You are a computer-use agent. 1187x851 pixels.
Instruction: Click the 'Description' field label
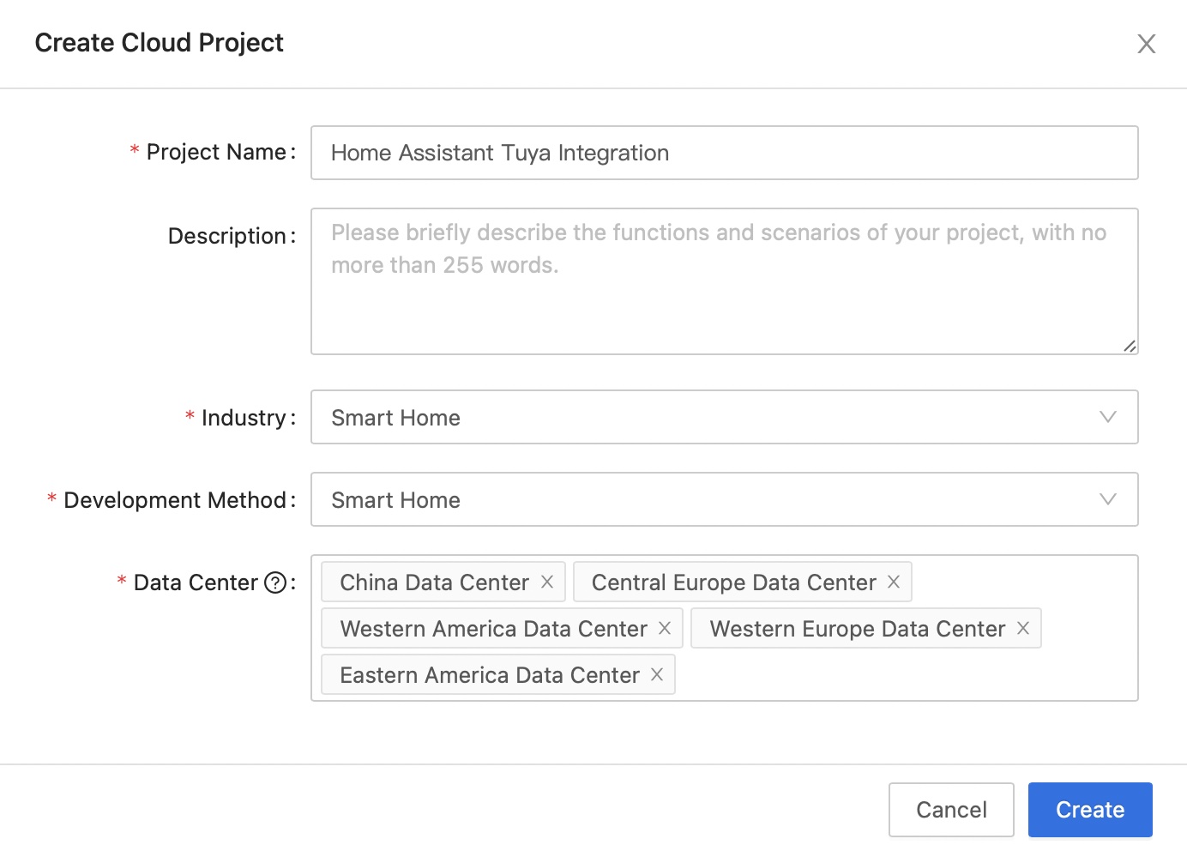(226, 236)
